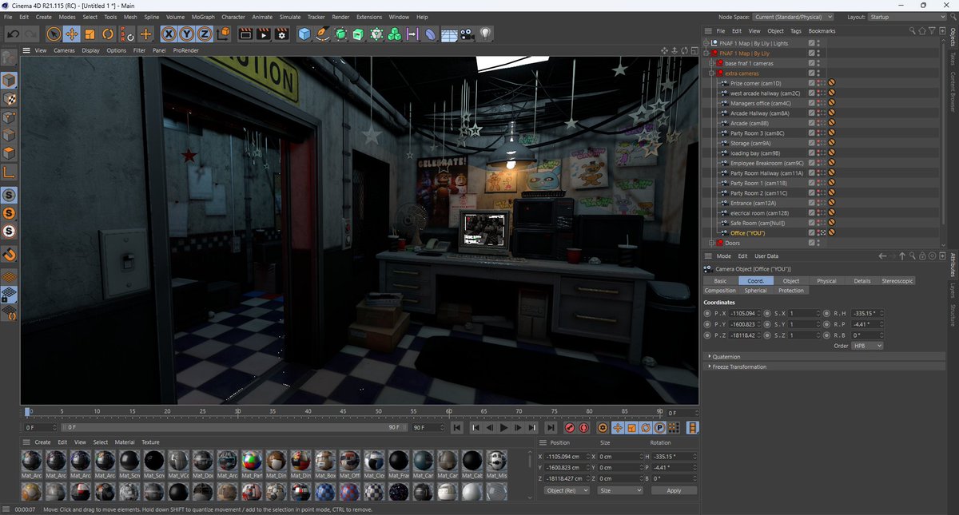Toggle layer checkbox for Doors
The width and height of the screenshot is (959, 515).
(811, 243)
